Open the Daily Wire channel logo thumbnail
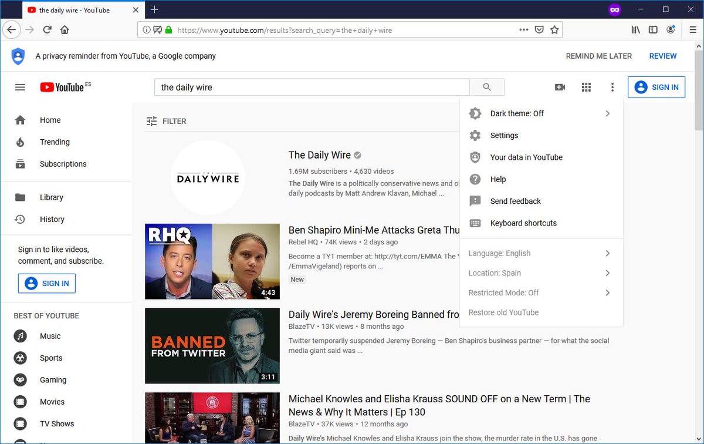Viewport: 704px width, 444px height. tap(208, 177)
